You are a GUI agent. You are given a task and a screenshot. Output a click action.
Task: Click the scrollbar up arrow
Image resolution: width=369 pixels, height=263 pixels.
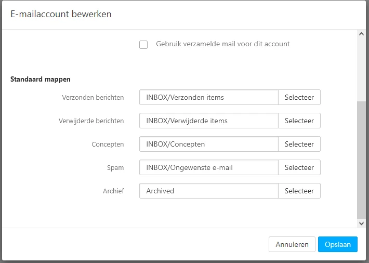click(x=362, y=34)
